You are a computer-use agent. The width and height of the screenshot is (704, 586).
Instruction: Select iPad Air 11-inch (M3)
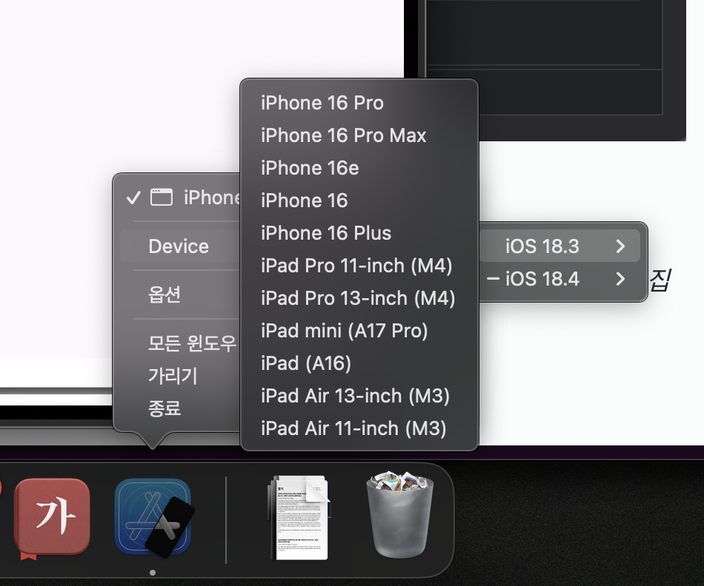tap(359, 428)
